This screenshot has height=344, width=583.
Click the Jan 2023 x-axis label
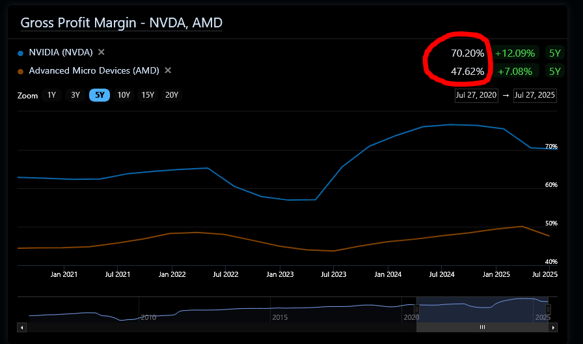point(280,274)
